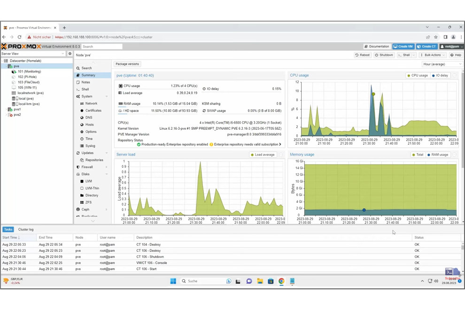Screen dimensions: 465x310
Task: Click the Proxmox logo
Action: tap(21, 46)
